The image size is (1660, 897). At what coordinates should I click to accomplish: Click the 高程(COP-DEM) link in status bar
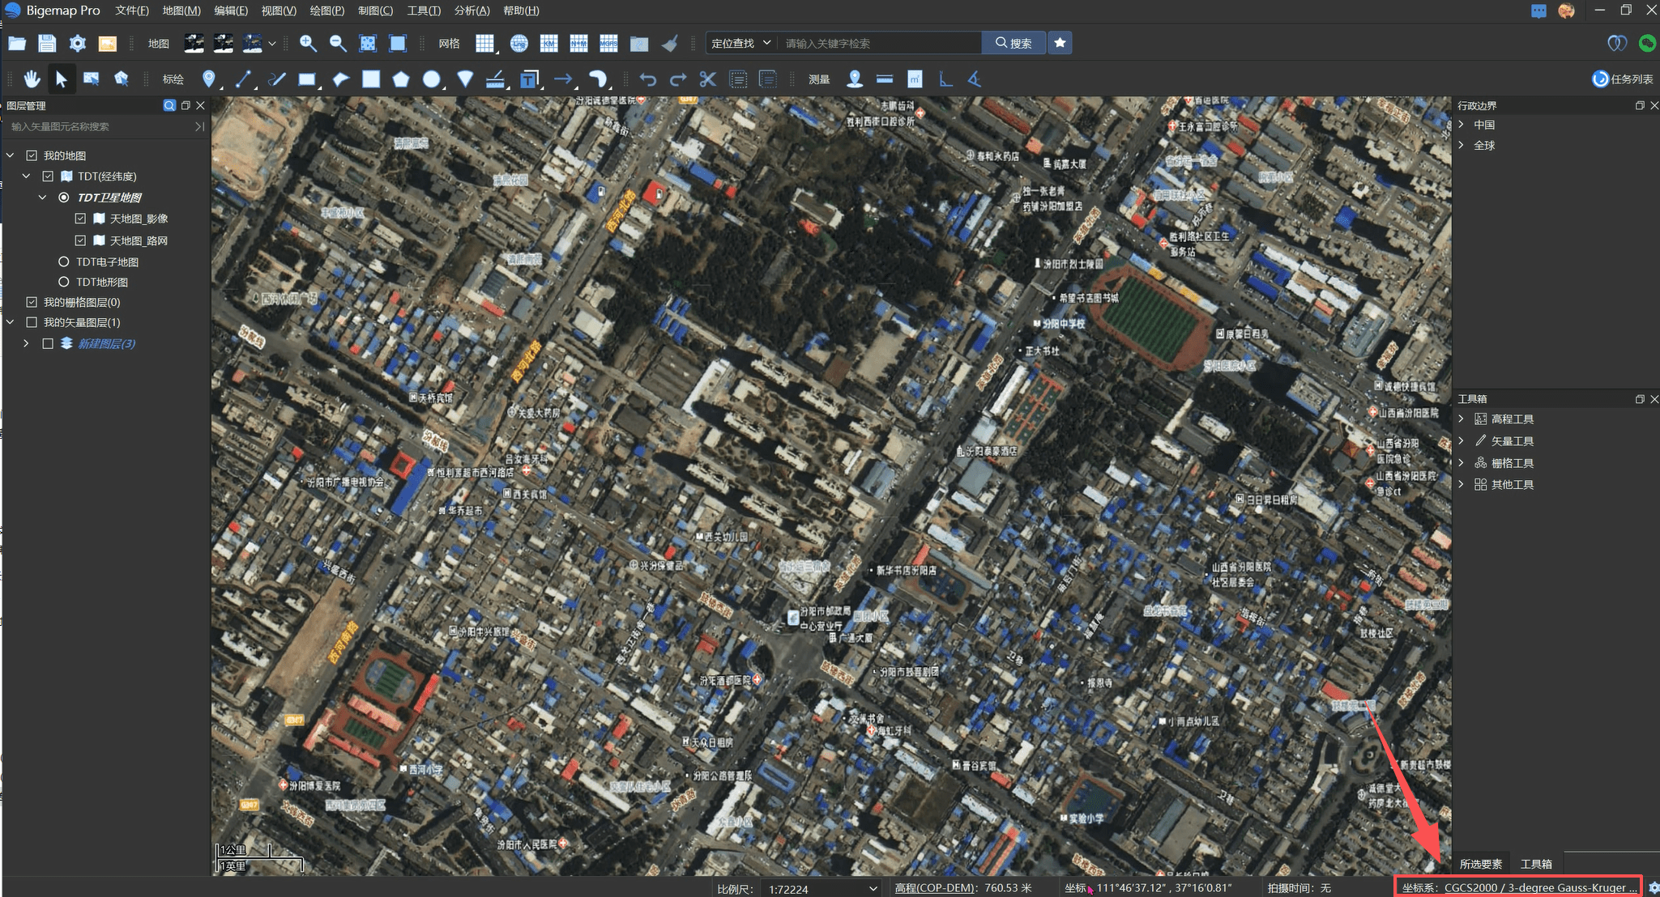point(934,888)
